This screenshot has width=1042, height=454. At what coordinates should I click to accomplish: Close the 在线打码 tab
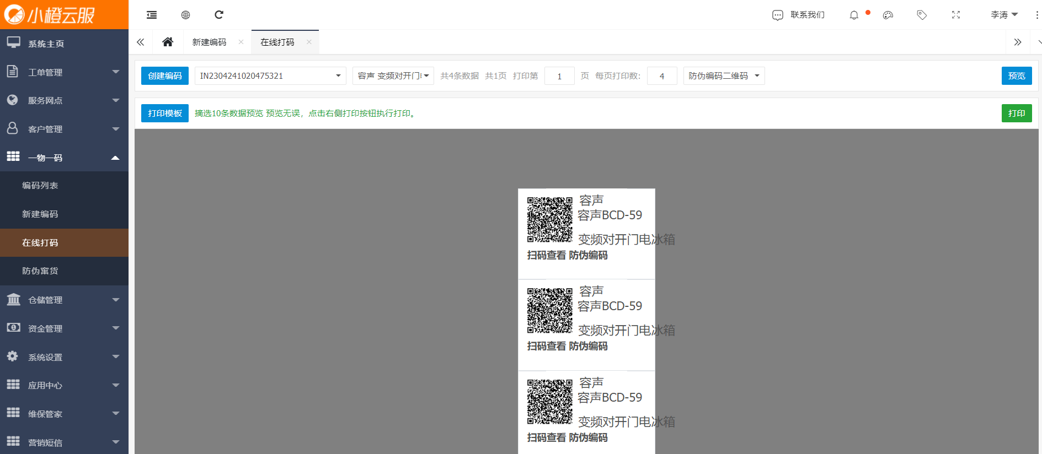[309, 42]
